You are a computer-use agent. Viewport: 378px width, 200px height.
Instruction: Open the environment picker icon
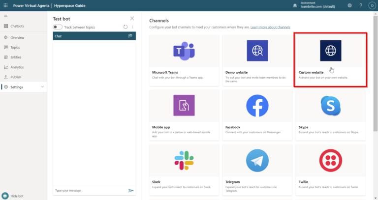click(x=295, y=5)
